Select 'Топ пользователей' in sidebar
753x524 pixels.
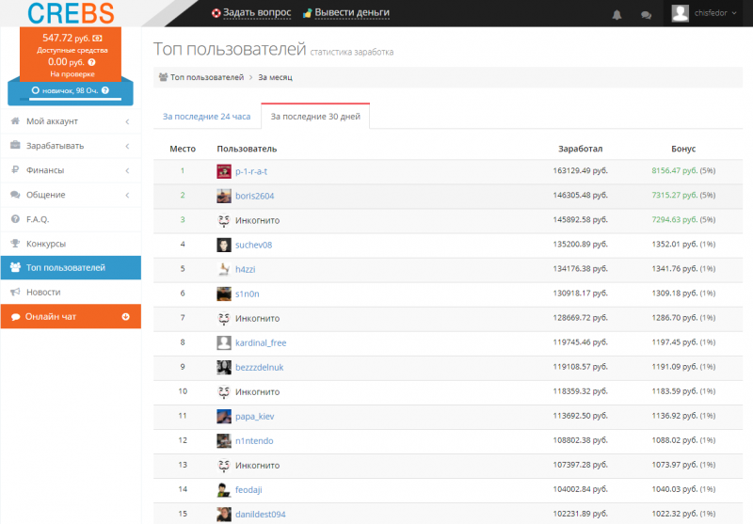pos(71,268)
